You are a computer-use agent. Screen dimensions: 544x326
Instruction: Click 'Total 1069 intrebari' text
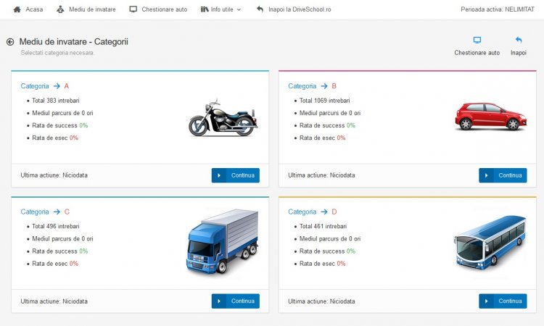coord(324,101)
